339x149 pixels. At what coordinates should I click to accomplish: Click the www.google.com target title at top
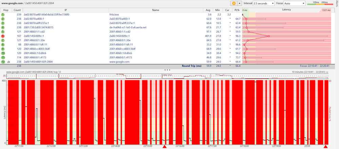(12, 3)
